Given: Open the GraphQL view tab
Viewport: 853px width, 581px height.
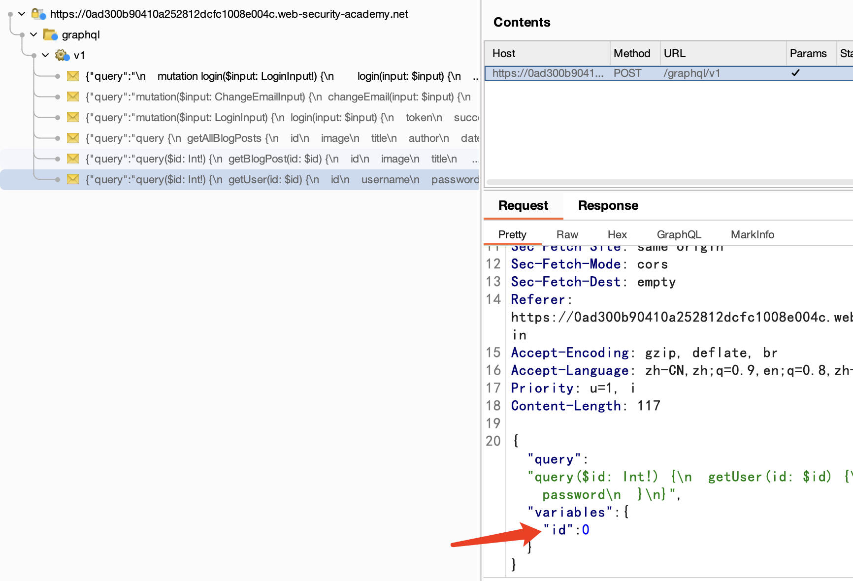Looking at the screenshot, I should point(679,235).
